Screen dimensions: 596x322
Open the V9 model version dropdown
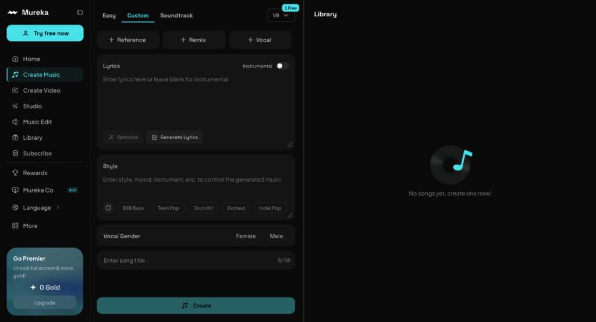pos(281,15)
